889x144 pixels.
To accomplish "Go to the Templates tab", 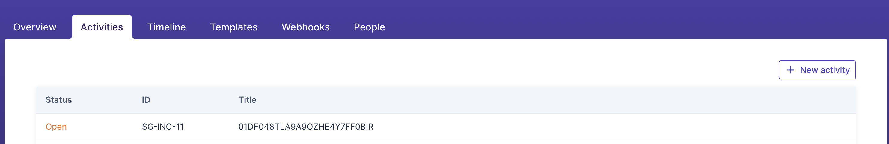I will pyautogui.click(x=233, y=27).
